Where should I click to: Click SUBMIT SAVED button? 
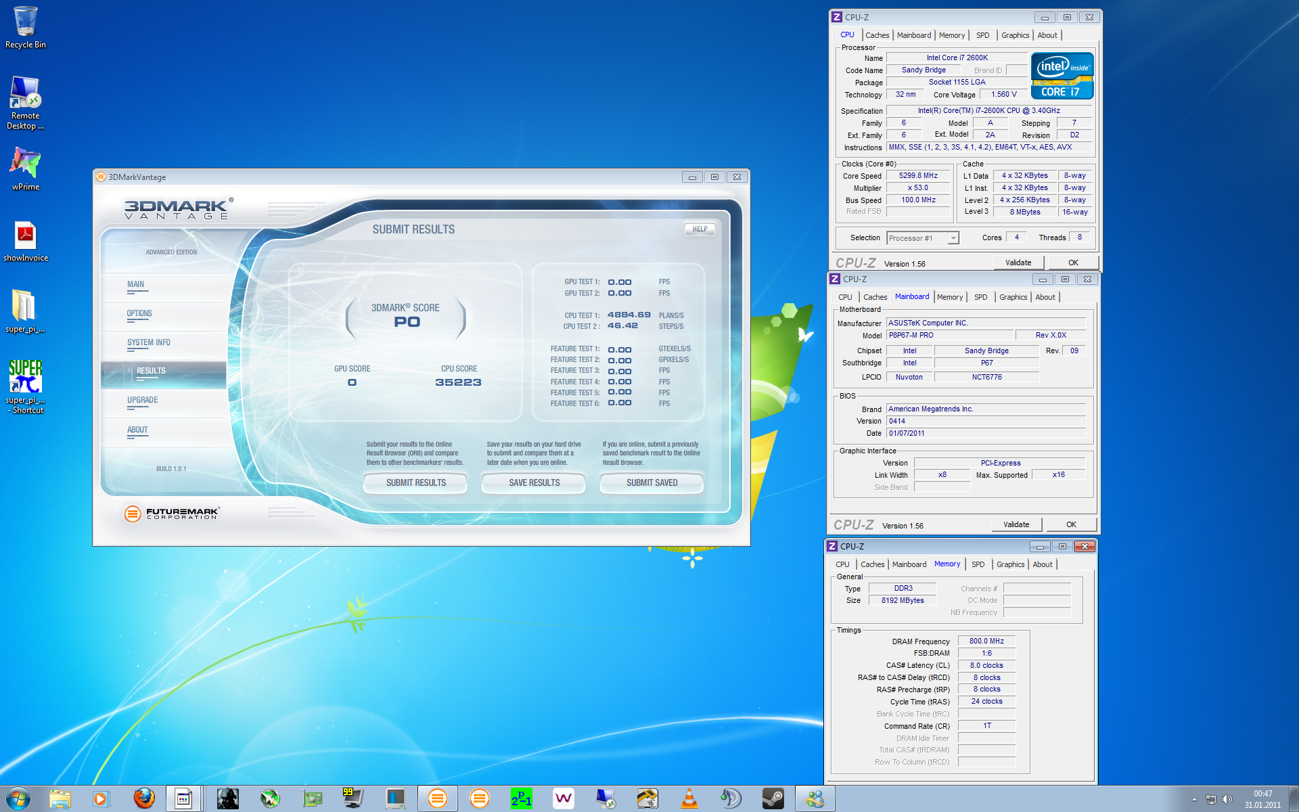coord(652,483)
